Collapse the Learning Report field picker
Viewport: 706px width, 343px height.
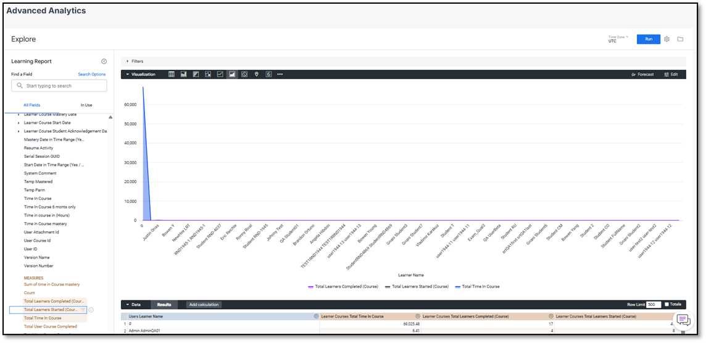[104, 61]
